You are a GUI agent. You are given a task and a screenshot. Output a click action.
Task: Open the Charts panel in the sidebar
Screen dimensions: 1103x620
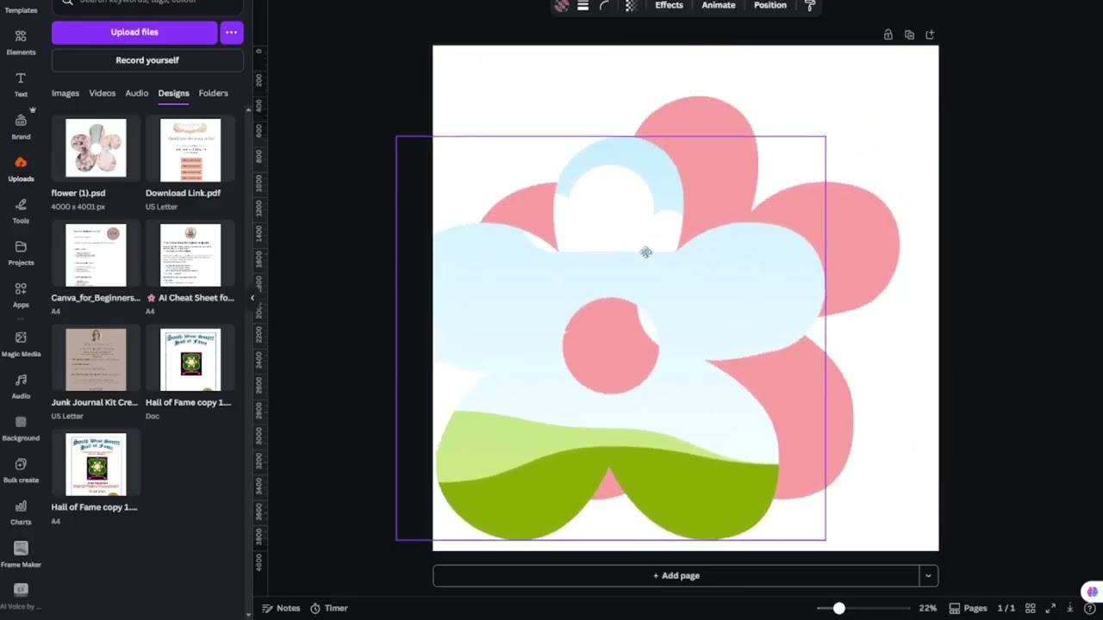click(x=21, y=512)
